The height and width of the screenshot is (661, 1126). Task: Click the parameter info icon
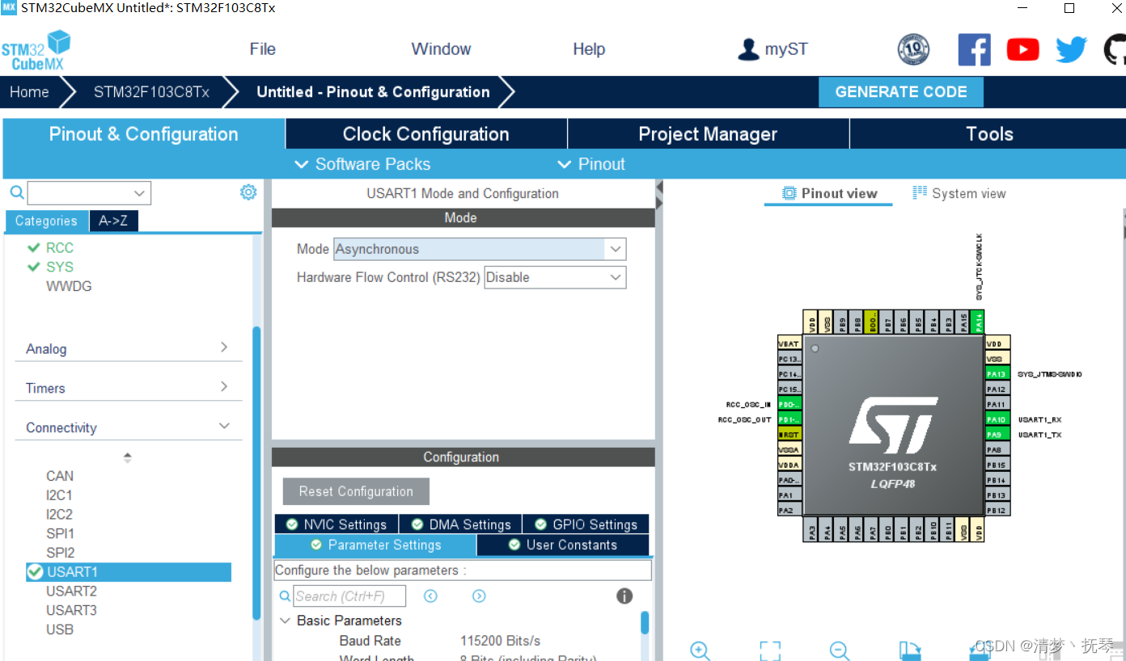[624, 596]
